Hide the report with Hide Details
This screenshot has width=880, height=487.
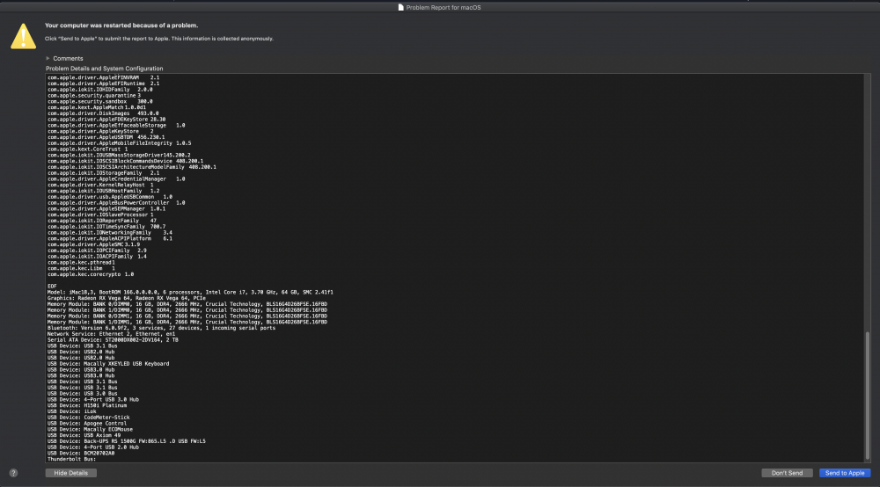70,473
